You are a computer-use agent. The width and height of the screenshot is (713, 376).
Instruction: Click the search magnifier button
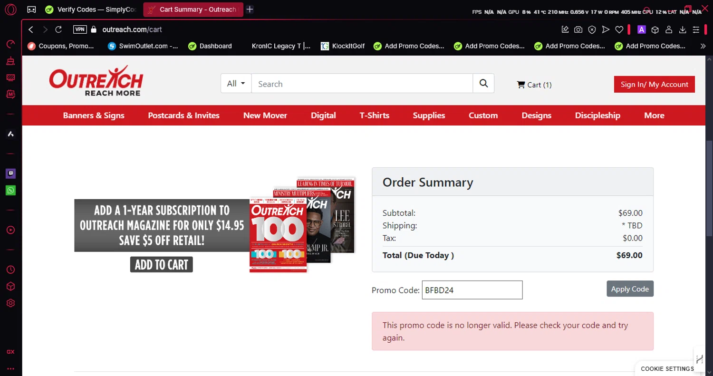coord(483,83)
